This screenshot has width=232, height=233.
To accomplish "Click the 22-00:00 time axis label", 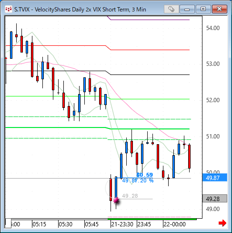I will click(175, 224).
